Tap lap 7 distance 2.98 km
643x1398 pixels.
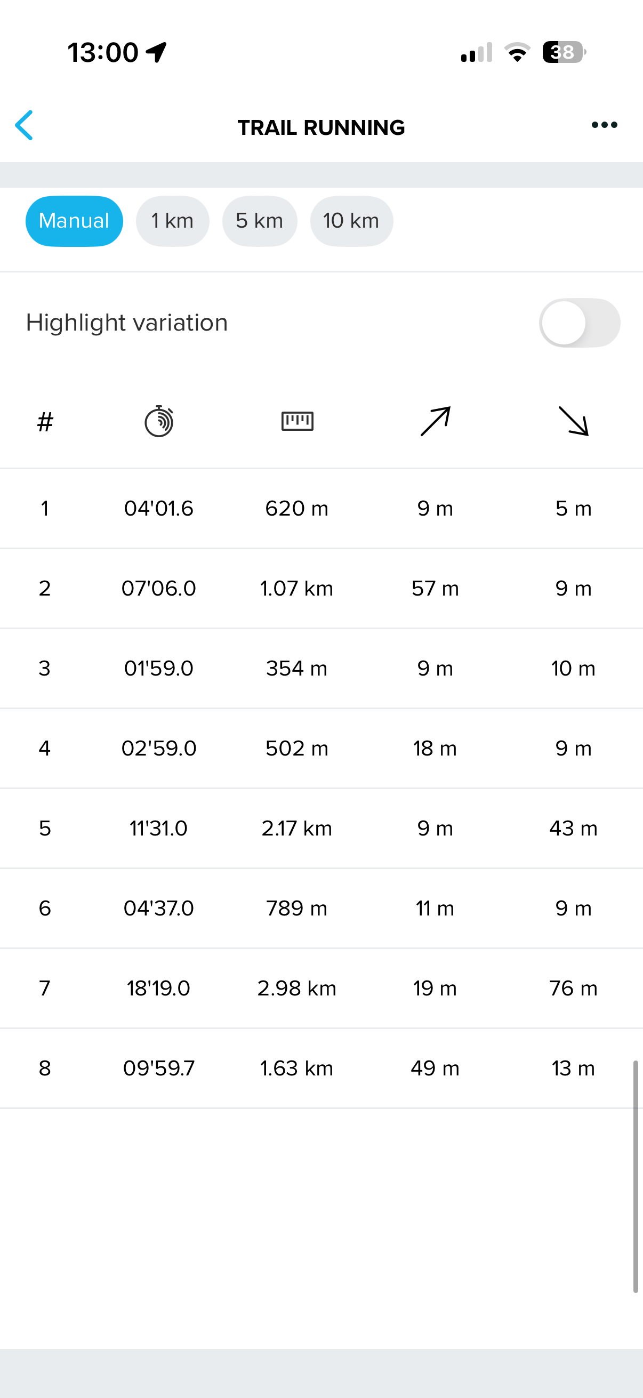click(x=297, y=989)
